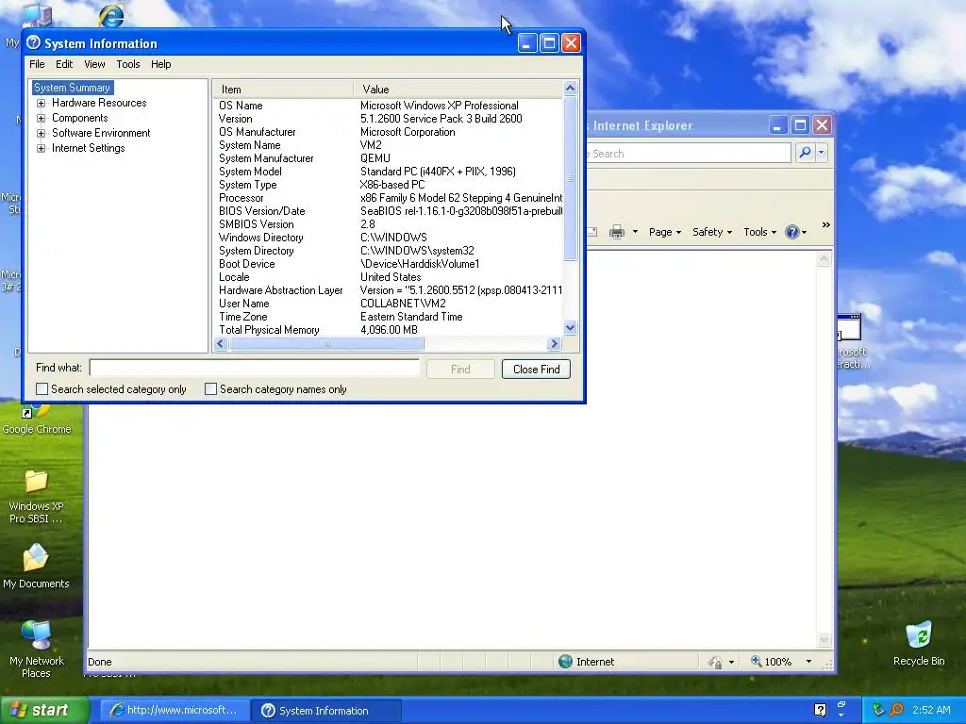Click the Protected mode security icon in status bar
Screen dimensions: 966x724
pyautogui.click(x=715, y=662)
